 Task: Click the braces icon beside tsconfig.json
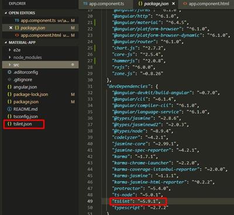point(9,117)
